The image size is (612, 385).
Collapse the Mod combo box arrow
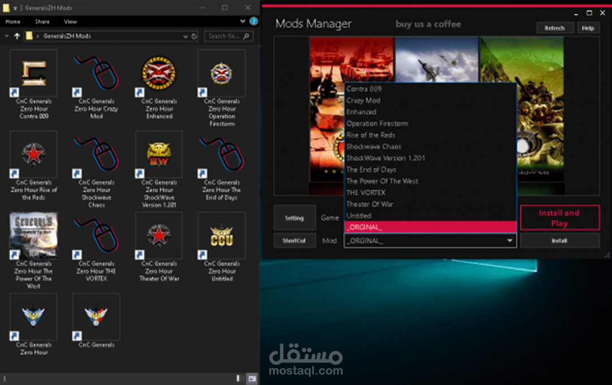coord(510,241)
